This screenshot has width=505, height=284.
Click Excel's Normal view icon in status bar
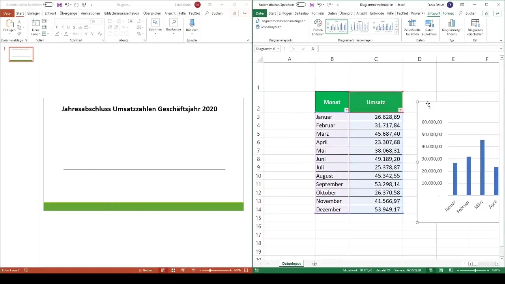tap(430, 270)
